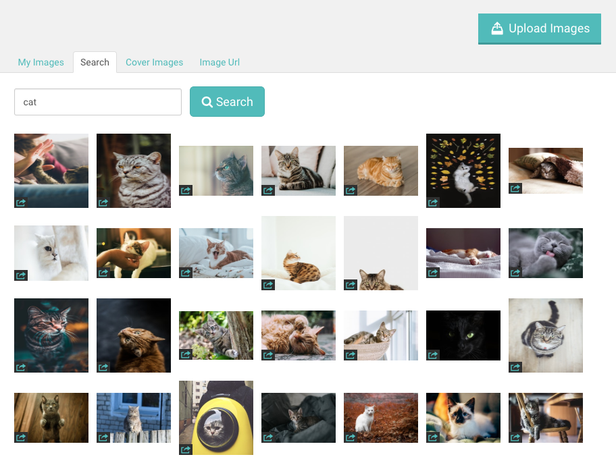Click the teal Search button
The width and height of the screenshot is (616, 459).
tap(227, 102)
